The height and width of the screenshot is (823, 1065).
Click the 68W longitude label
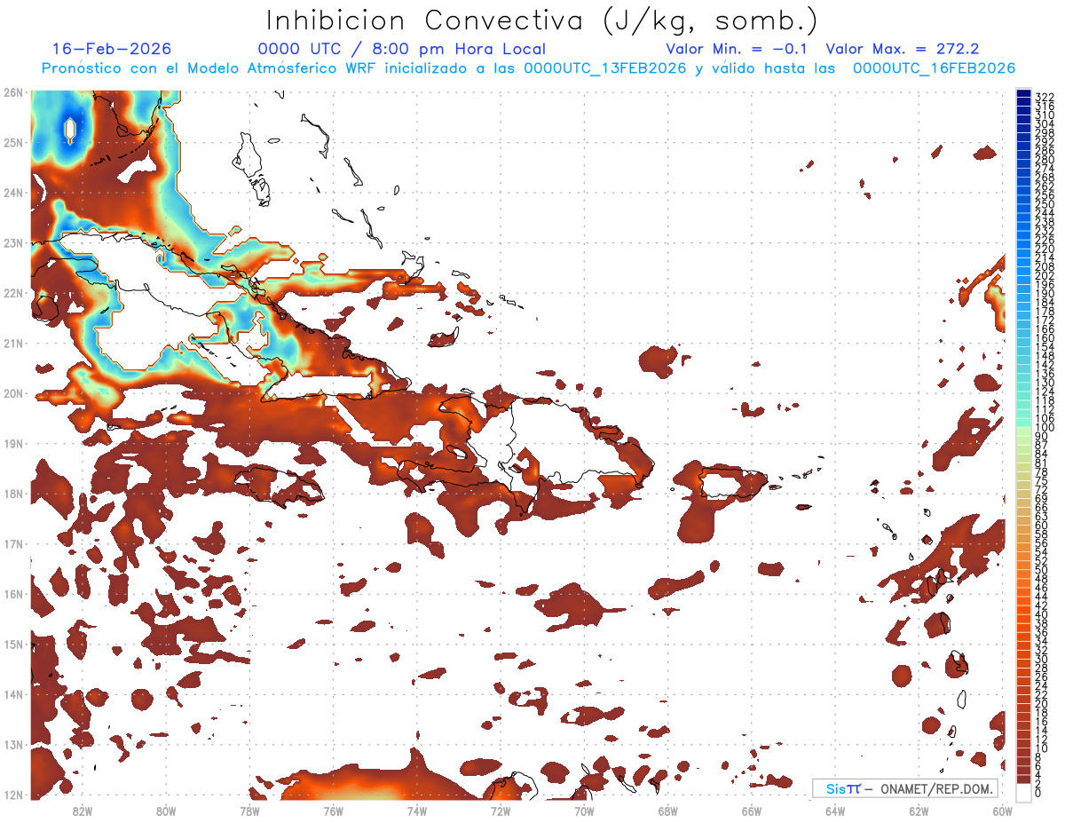pyautogui.click(x=668, y=811)
